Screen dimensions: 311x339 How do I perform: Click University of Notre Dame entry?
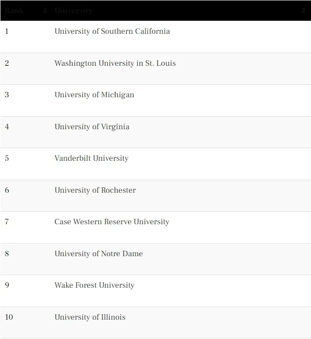point(99,253)
